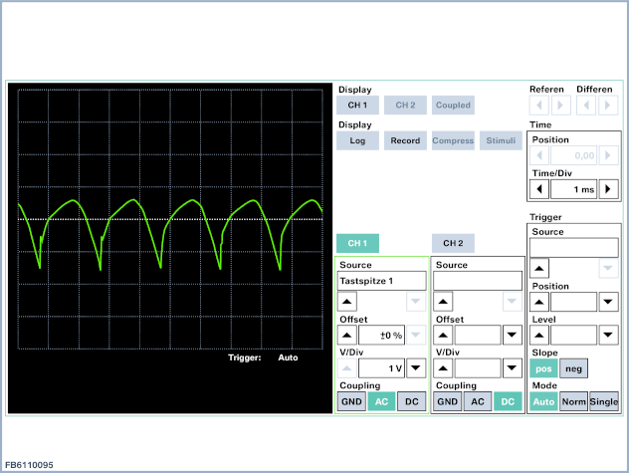The height and width of the screenshot is (473, 629).
Task: Set CH 1 coupling to AC
Action: [x=381, y=401]
